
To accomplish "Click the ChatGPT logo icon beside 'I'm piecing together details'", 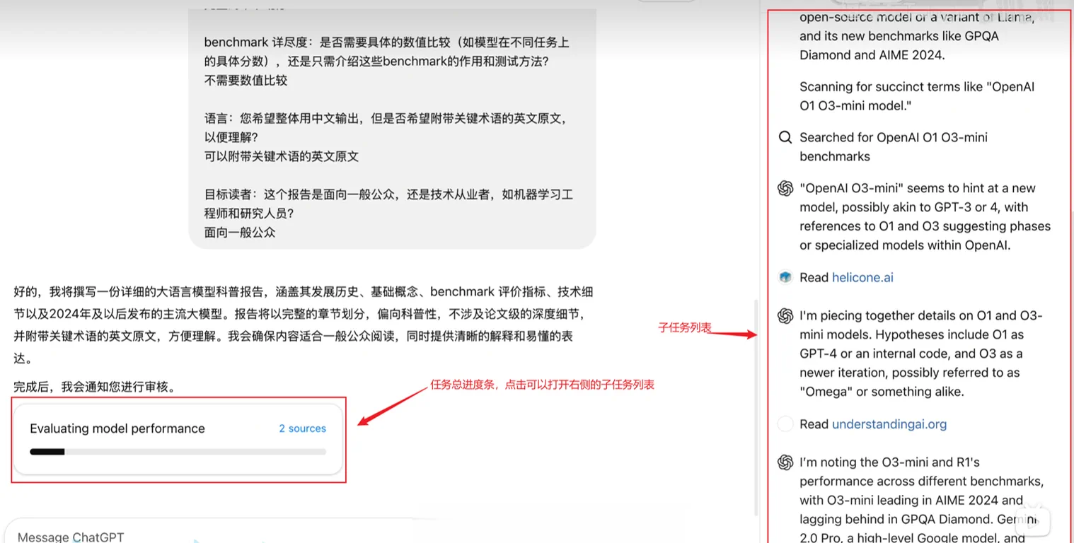I will pos(785,316).
